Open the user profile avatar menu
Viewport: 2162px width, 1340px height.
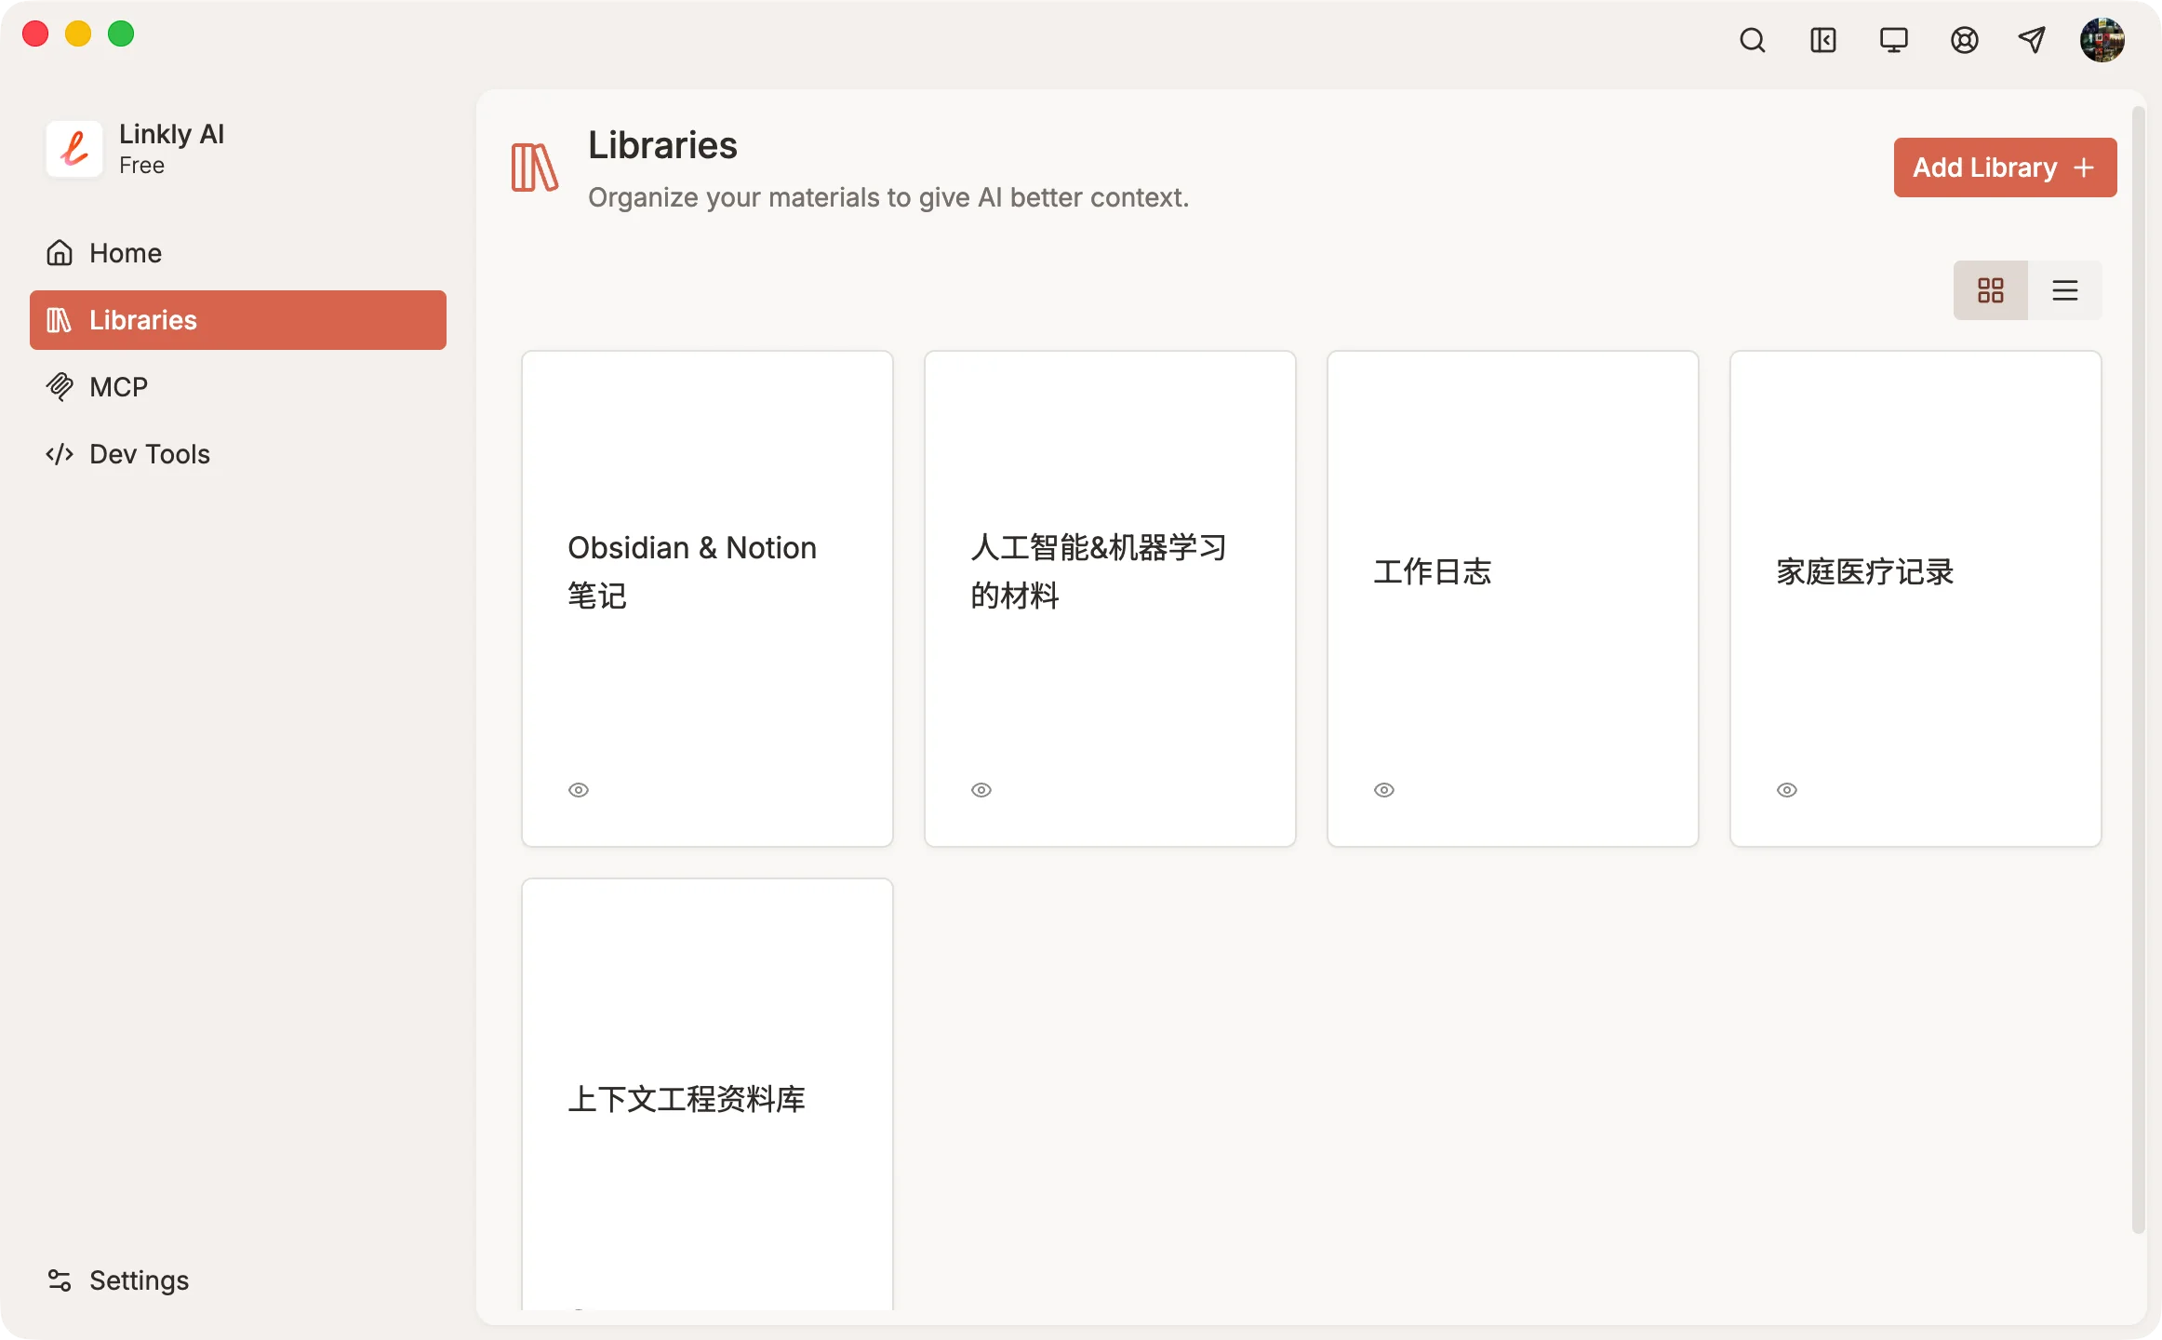coord(2102,40)
